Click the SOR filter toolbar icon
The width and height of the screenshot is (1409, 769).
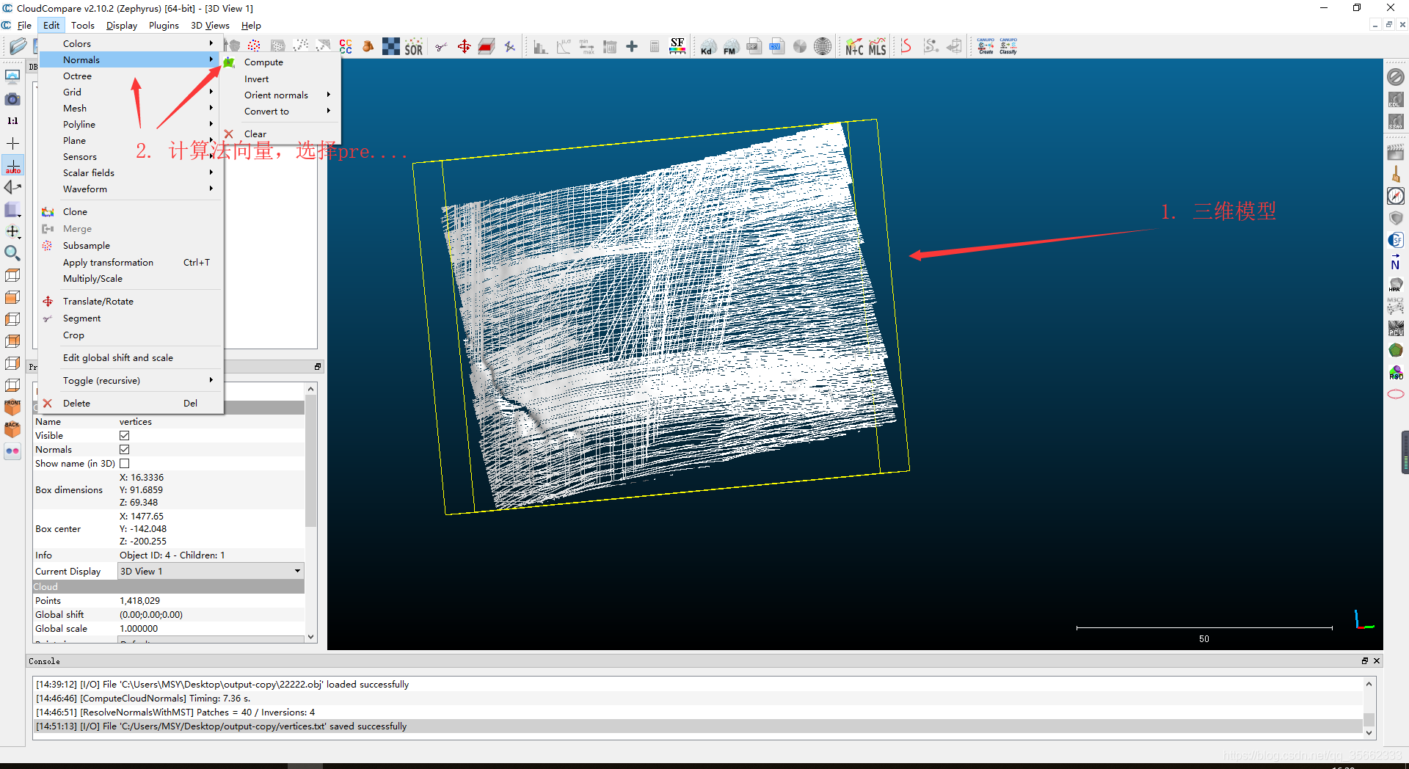point(414,47)
